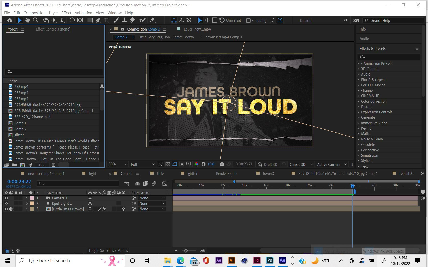Hide the Camera 1 layer

pos(6,198)
